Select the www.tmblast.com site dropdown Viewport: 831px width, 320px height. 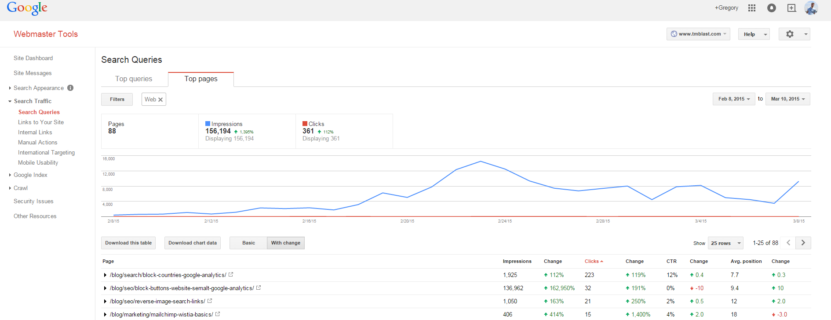[698, 34]
